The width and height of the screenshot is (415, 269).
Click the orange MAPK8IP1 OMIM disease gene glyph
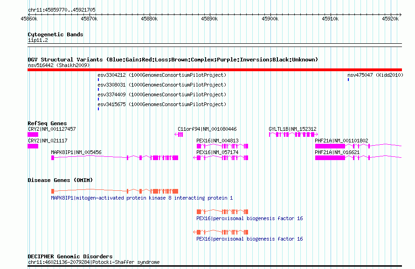pyautogui.click(x=115, y=191)
